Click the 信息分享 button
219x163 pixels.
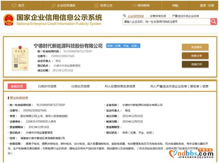195,56
